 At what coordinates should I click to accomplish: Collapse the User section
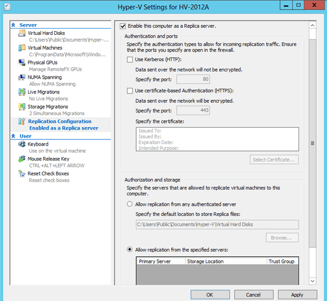13,136
